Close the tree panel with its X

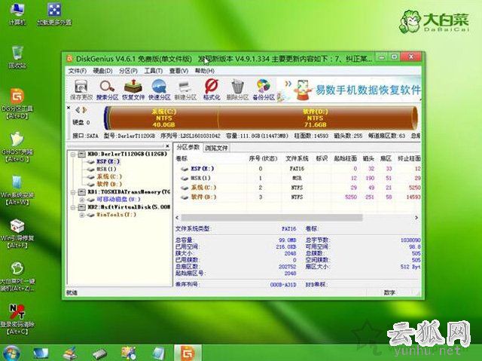click(x=167, y=146)
